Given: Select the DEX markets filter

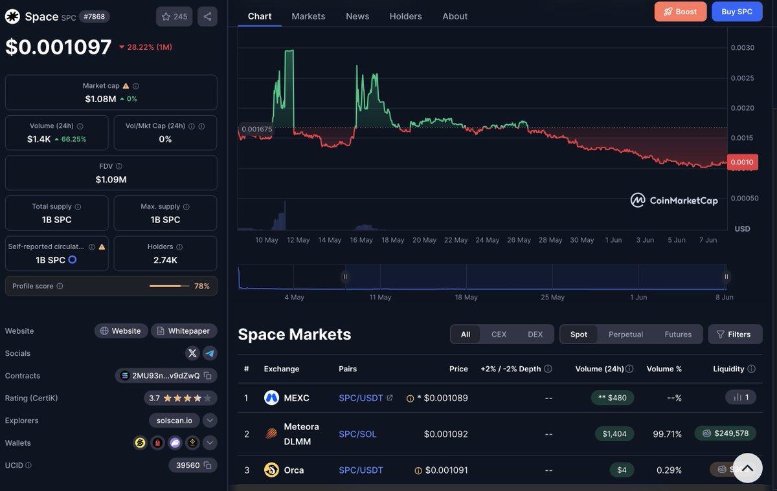Looking at the screenshot, I should [x=535, y=334].
